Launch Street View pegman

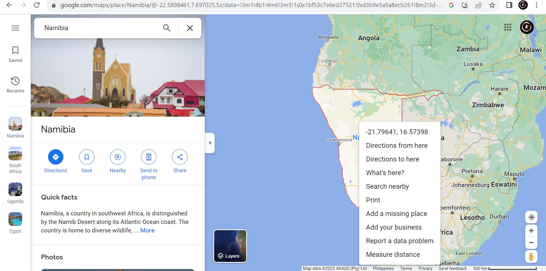pyautogui.click(x=531, y=257)
